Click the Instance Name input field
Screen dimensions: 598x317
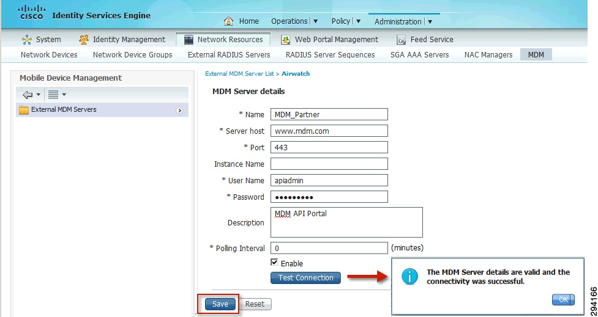pos(329,164)
